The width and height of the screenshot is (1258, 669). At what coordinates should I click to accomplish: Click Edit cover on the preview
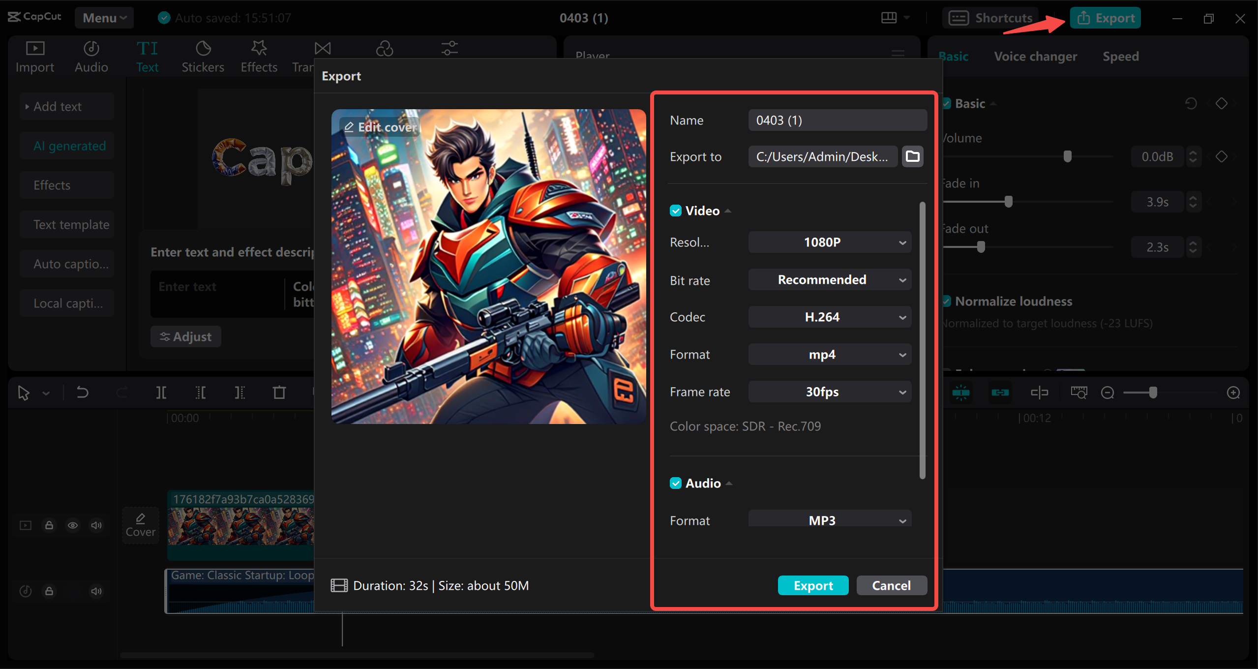(380, 126)
